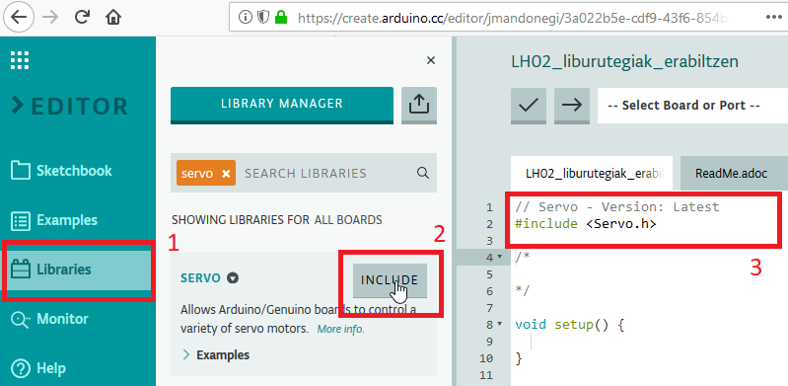Open the Library Manager
788x386 pixels.
tap(282, 105)
